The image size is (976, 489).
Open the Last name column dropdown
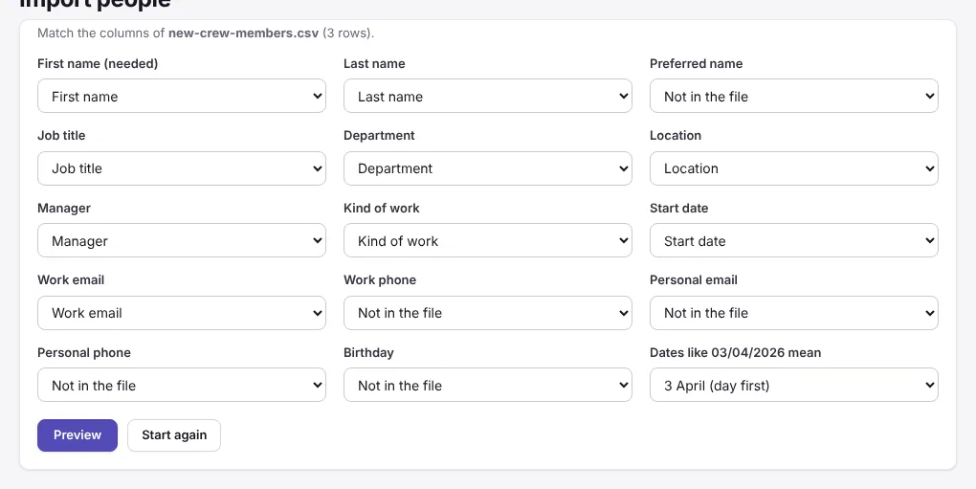point(488,96)
